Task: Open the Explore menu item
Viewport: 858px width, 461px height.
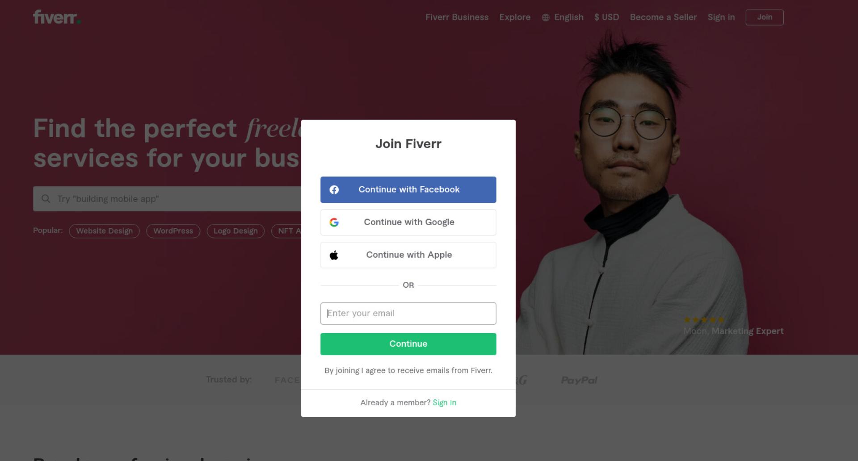Action: point(515,17)
